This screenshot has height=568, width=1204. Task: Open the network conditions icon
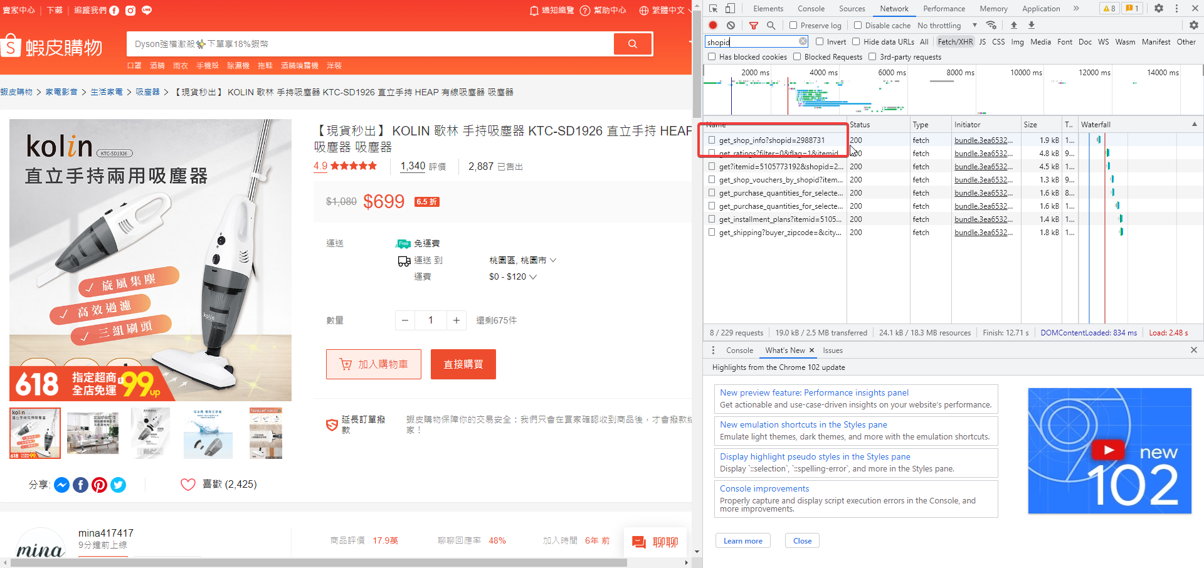pyautogui.click(x=991, y=25)
